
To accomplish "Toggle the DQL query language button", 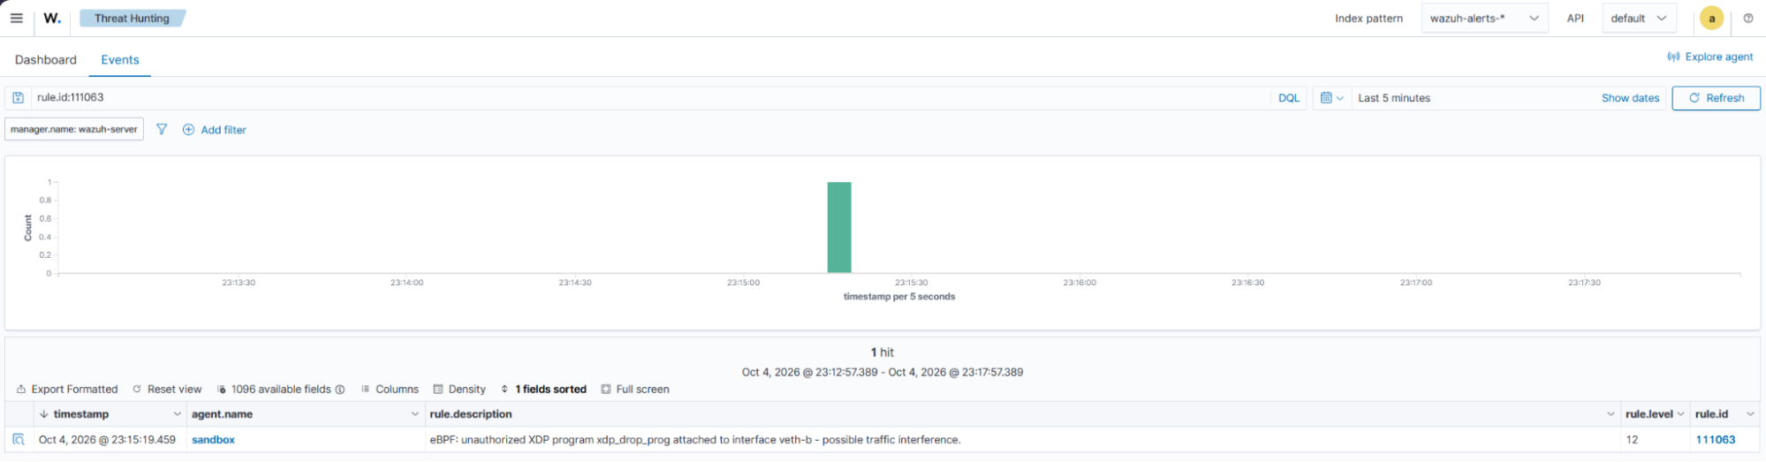I will click(x=1289, y=98).
